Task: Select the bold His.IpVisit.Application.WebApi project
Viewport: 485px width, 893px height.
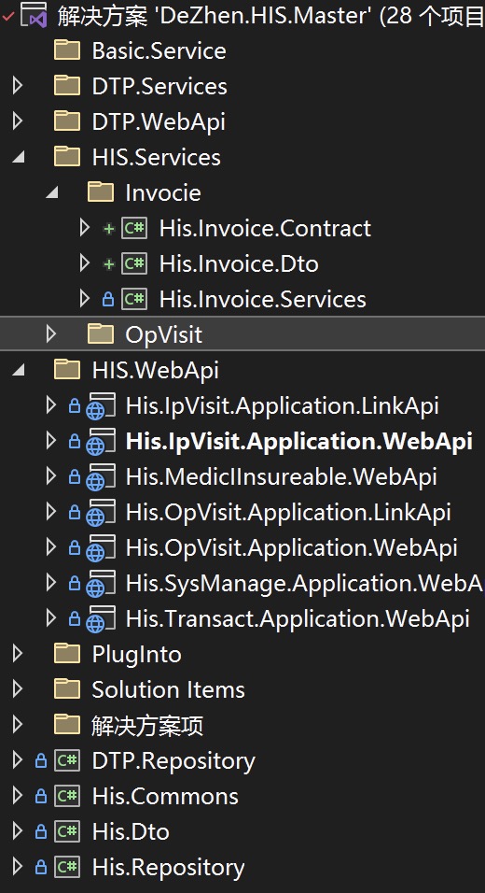Action: coord(299,442)
